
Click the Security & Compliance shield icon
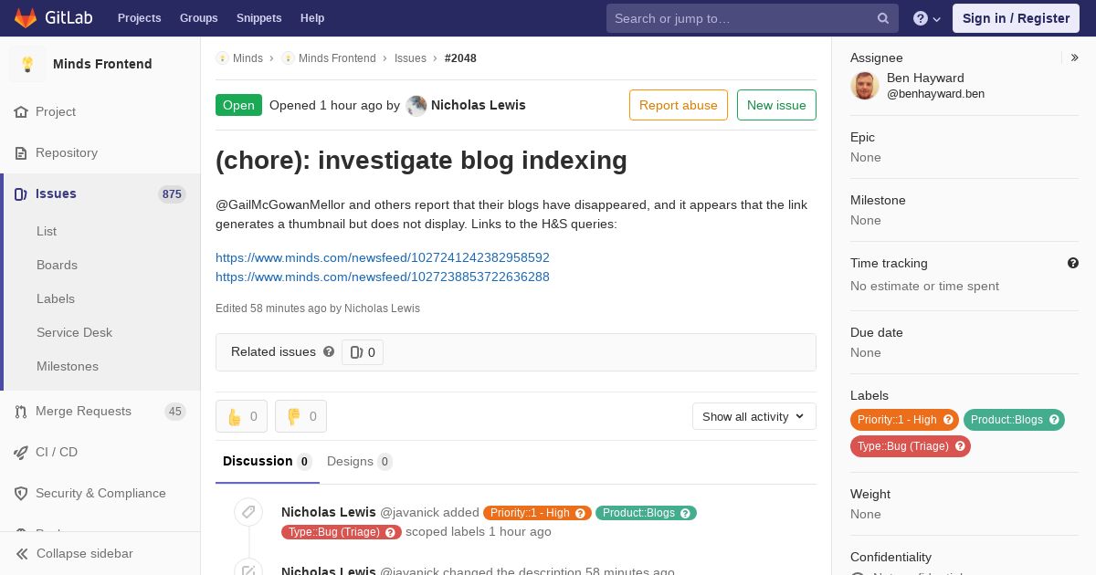[x=21, y=494]
